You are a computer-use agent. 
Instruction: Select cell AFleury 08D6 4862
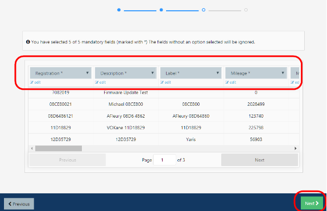[126, 116]
